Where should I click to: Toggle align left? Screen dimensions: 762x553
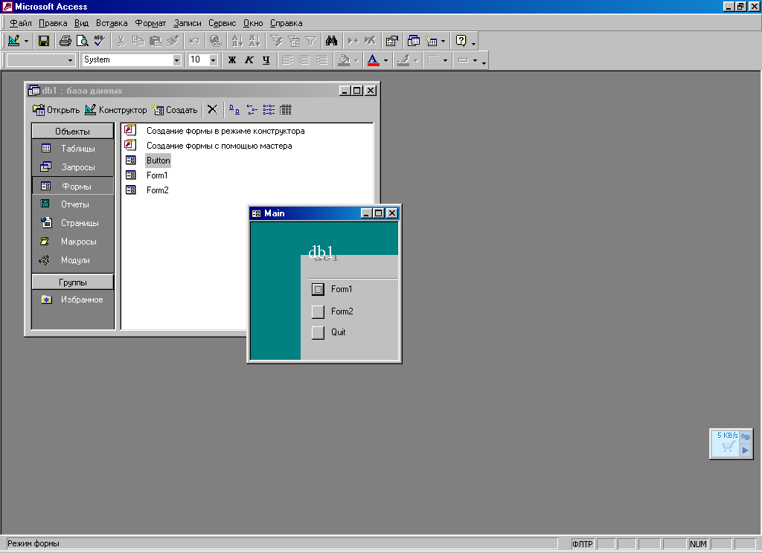point(288,59)
